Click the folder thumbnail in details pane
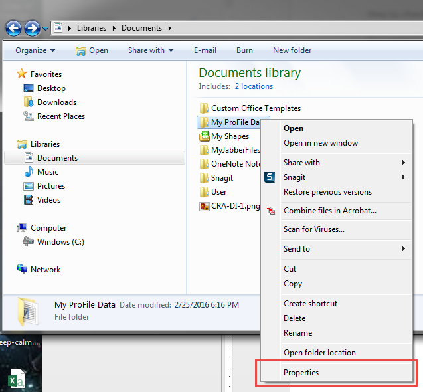423x392 pixels. 28,312
